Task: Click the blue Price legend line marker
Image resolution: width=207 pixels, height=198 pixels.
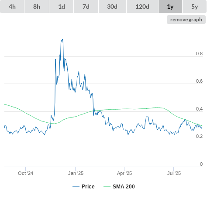Action: point(76,187)
